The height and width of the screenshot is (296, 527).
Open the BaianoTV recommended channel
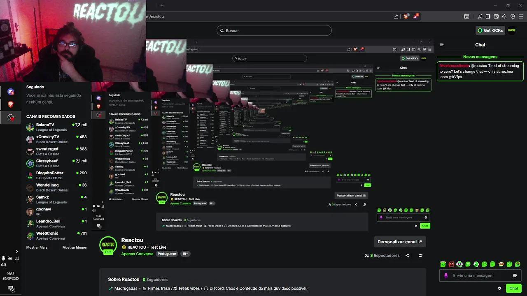tap(56, 127)
